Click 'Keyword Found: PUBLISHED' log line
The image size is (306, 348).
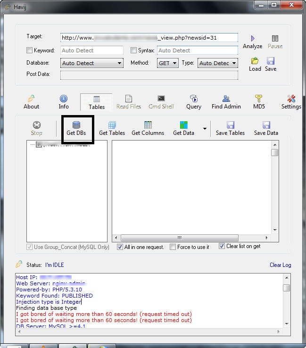(x=54, y=296)
